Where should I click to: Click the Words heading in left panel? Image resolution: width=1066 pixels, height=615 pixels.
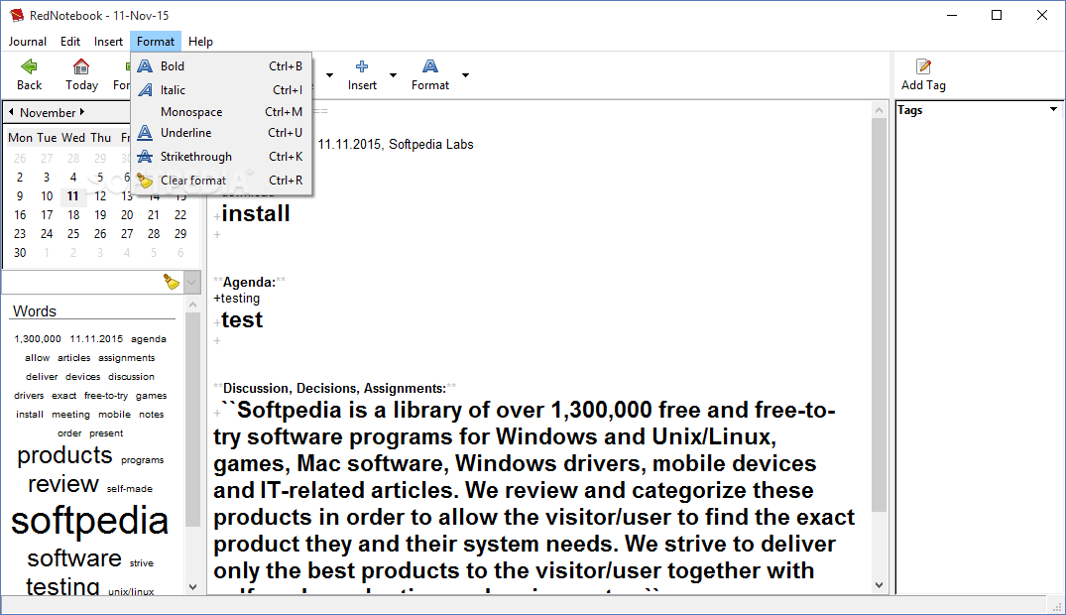[35, 310]
